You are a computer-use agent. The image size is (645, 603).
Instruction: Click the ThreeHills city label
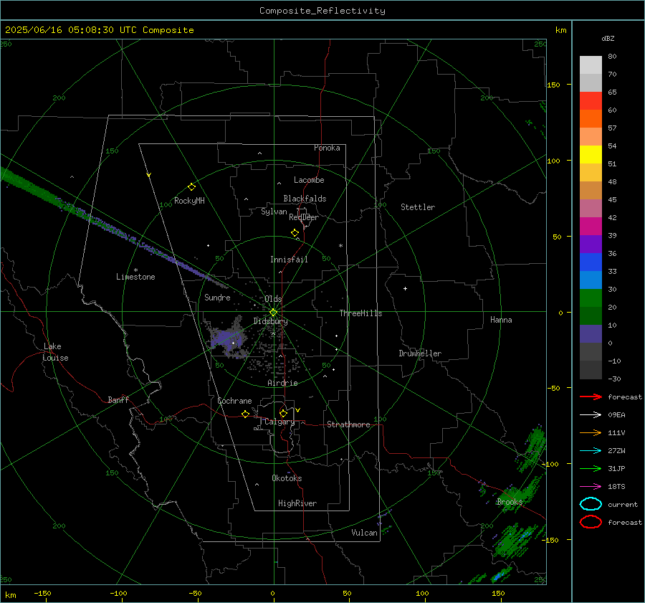[360, 313]
